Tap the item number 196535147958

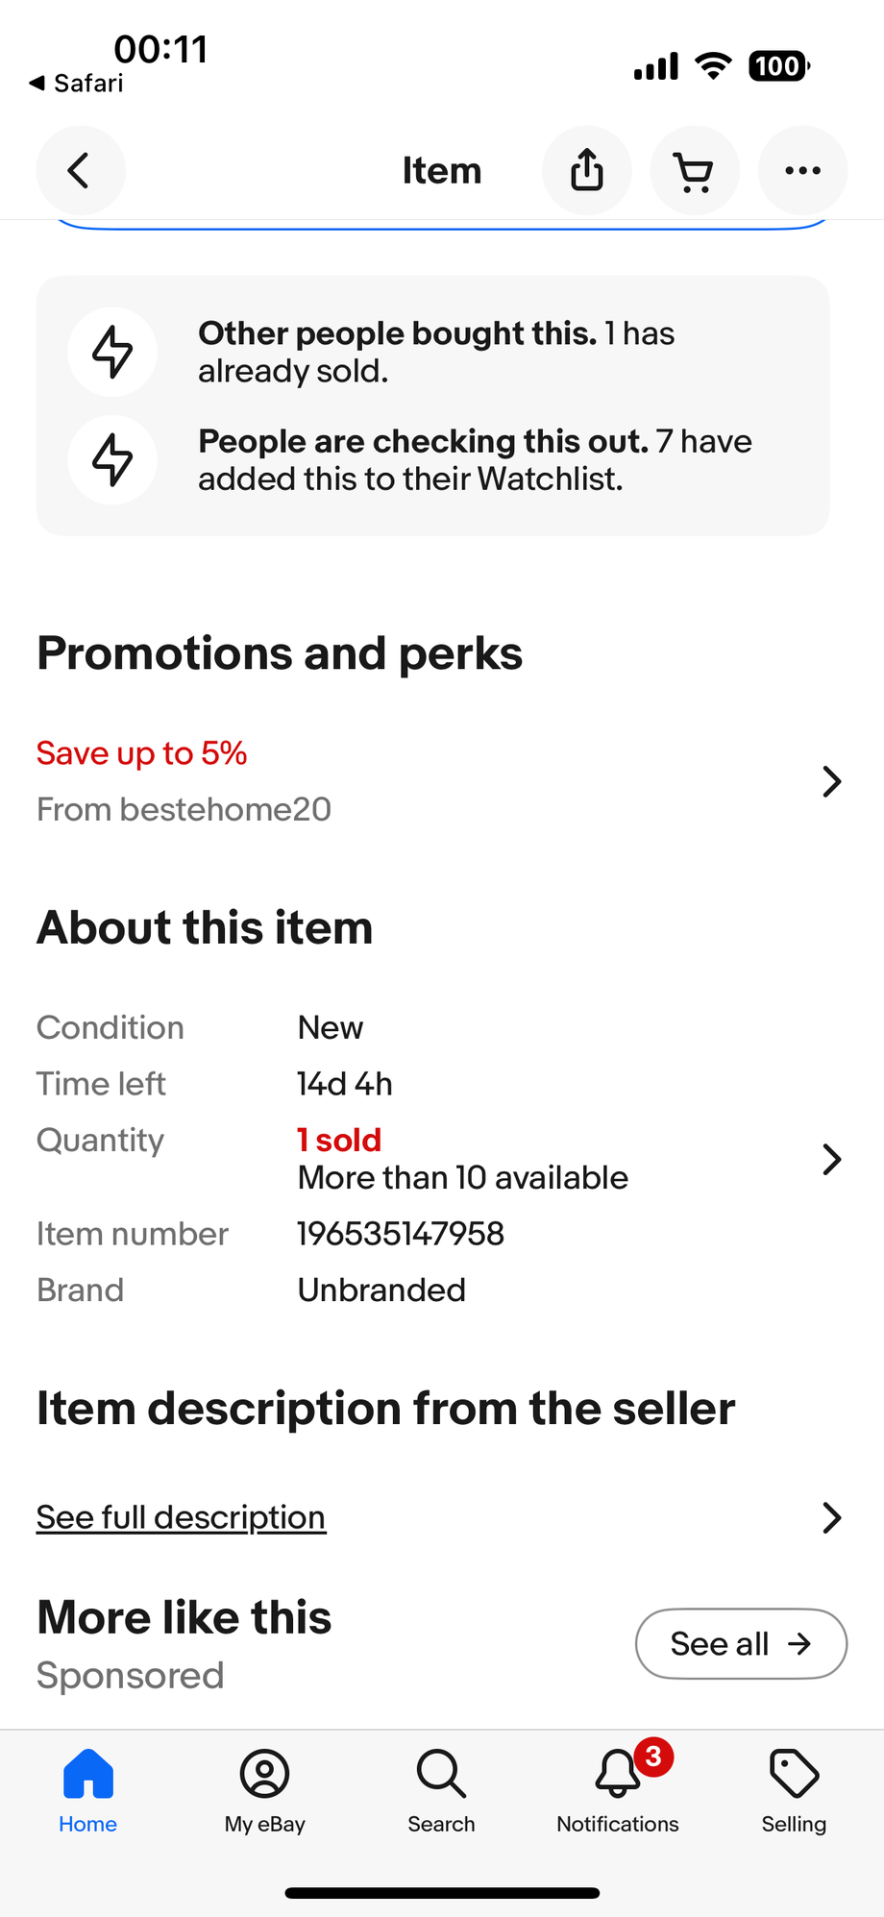tap(401, 1234)
